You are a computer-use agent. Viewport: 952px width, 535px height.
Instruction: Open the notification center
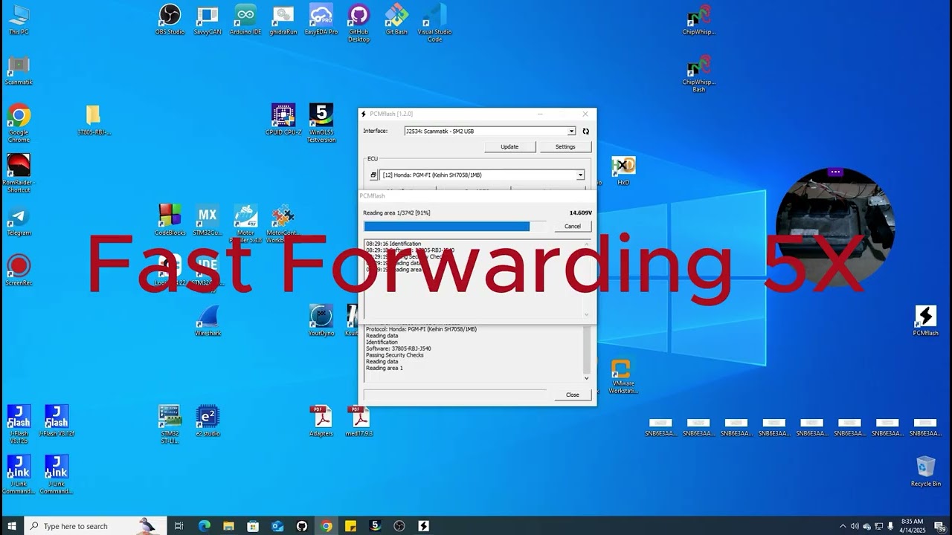(939, 526)
